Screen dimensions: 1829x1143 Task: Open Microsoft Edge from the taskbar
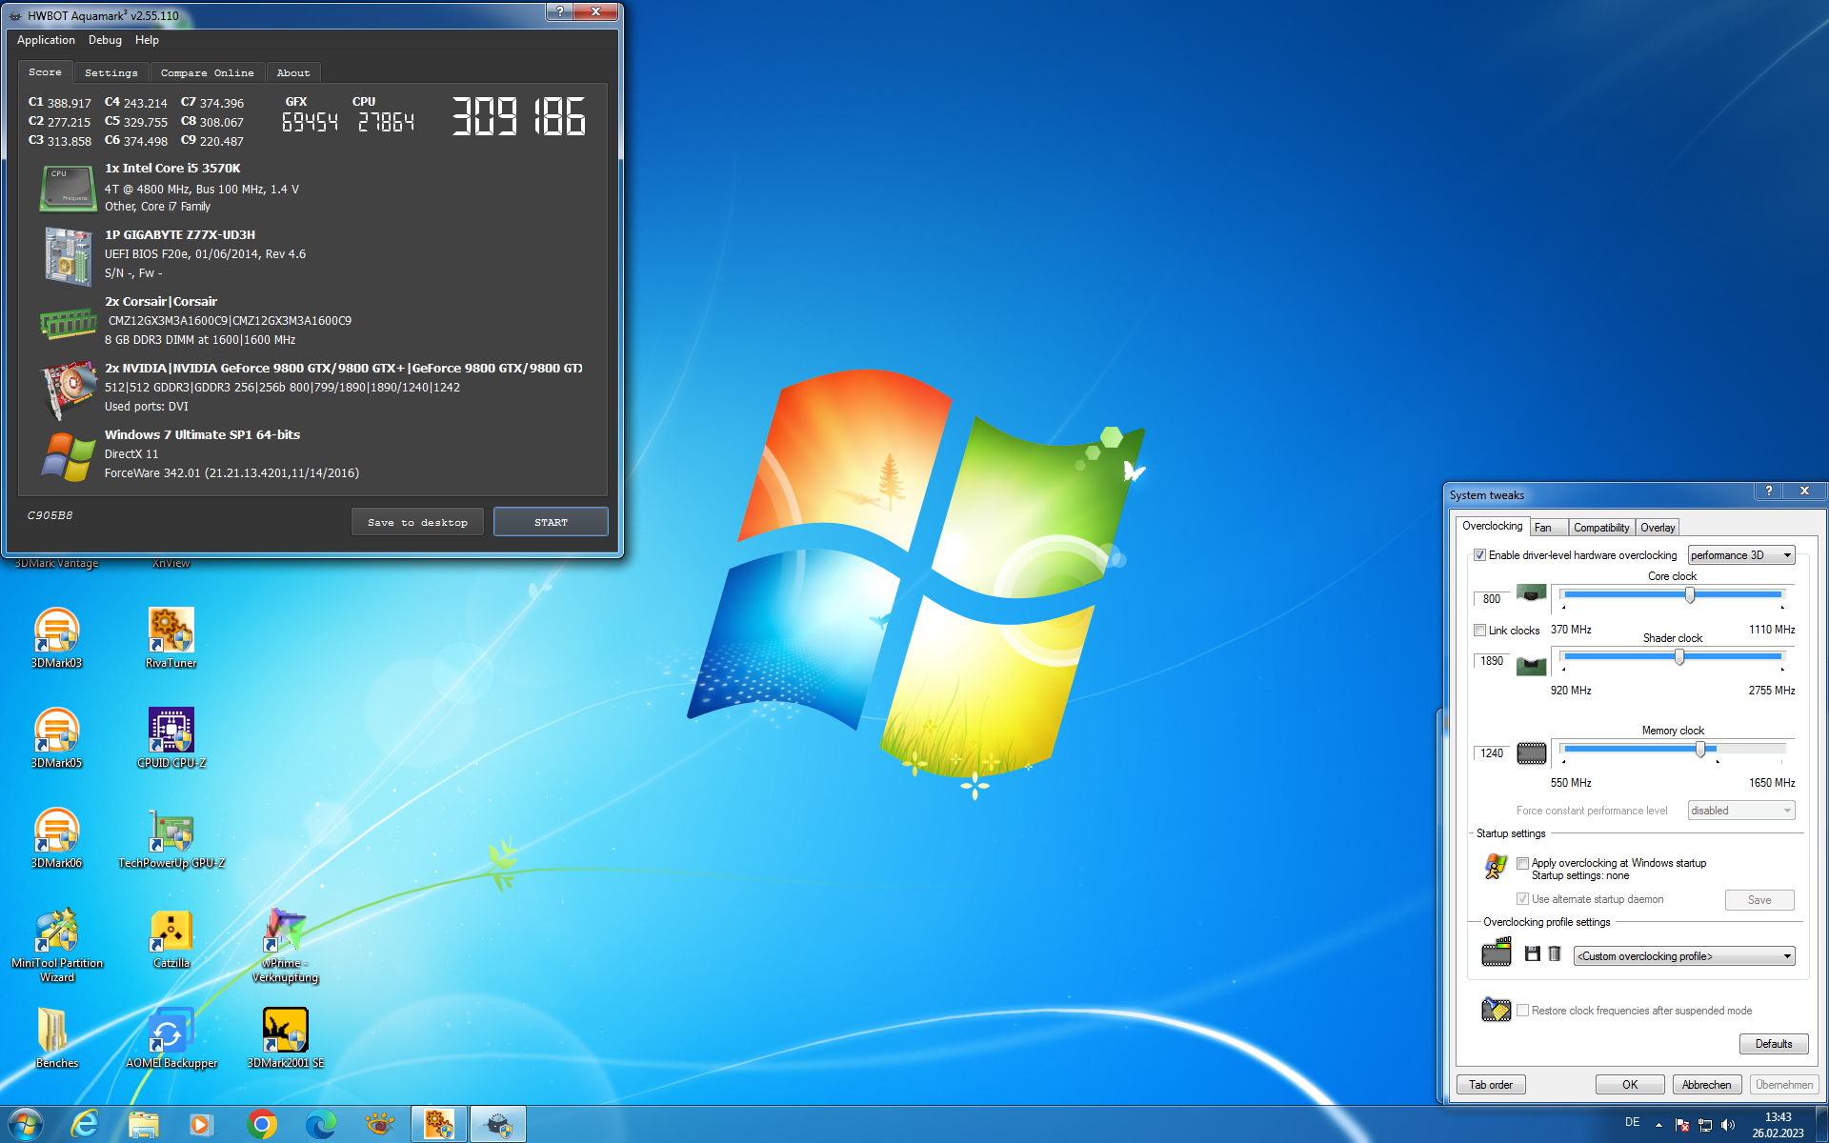(x=321, y=1124)
